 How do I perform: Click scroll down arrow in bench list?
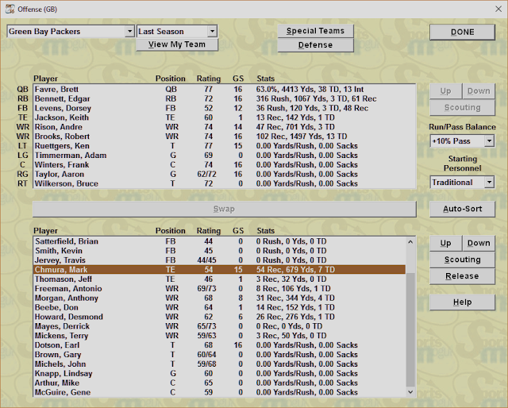pos(410,392)
